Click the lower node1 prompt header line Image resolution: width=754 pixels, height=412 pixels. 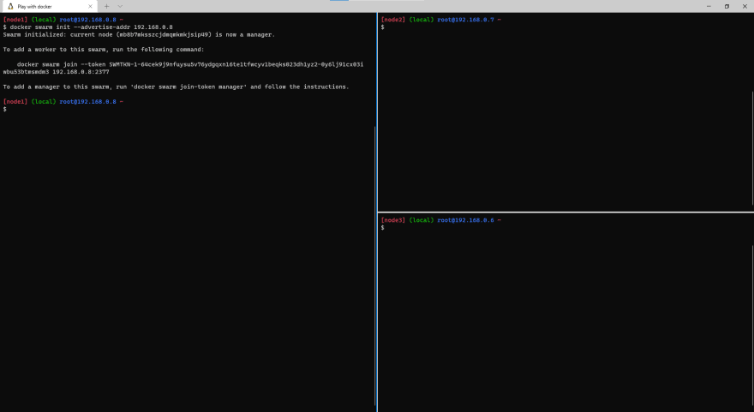click(x=63, y=102)
